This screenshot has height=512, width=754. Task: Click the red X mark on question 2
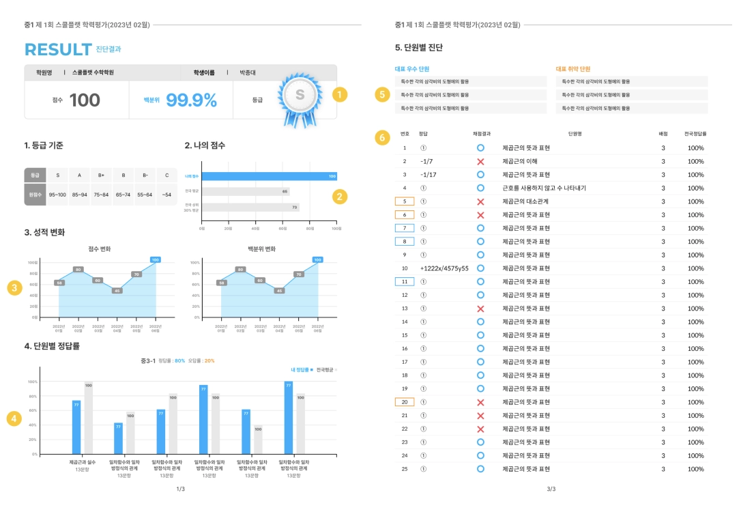[x=480, y=162]
